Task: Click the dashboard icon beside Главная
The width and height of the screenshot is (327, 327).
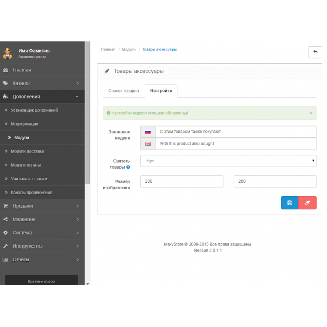Action: tap(6, 70)
